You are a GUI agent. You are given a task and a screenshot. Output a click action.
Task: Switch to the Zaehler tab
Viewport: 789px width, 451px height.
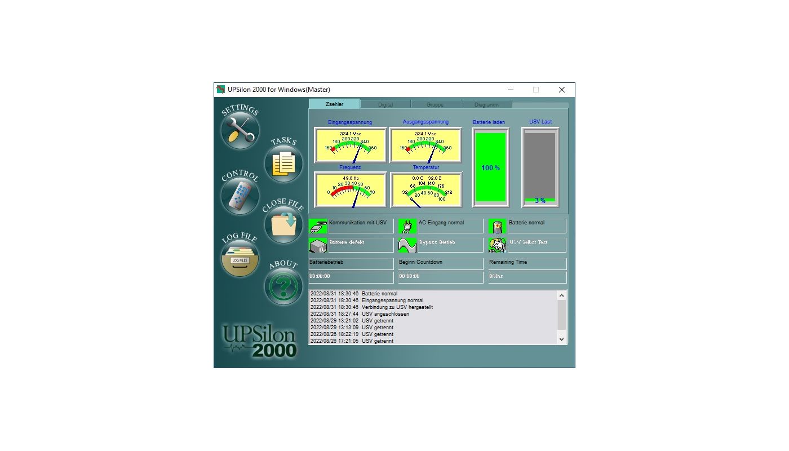(x=334, y=104)
